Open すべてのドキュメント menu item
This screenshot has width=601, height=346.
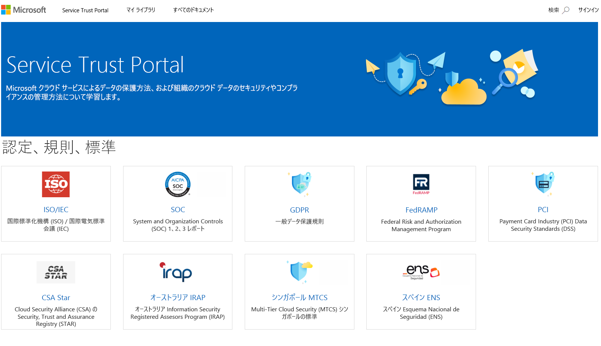point(193,10)
